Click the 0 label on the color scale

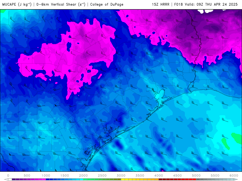(x=8, y=176)
